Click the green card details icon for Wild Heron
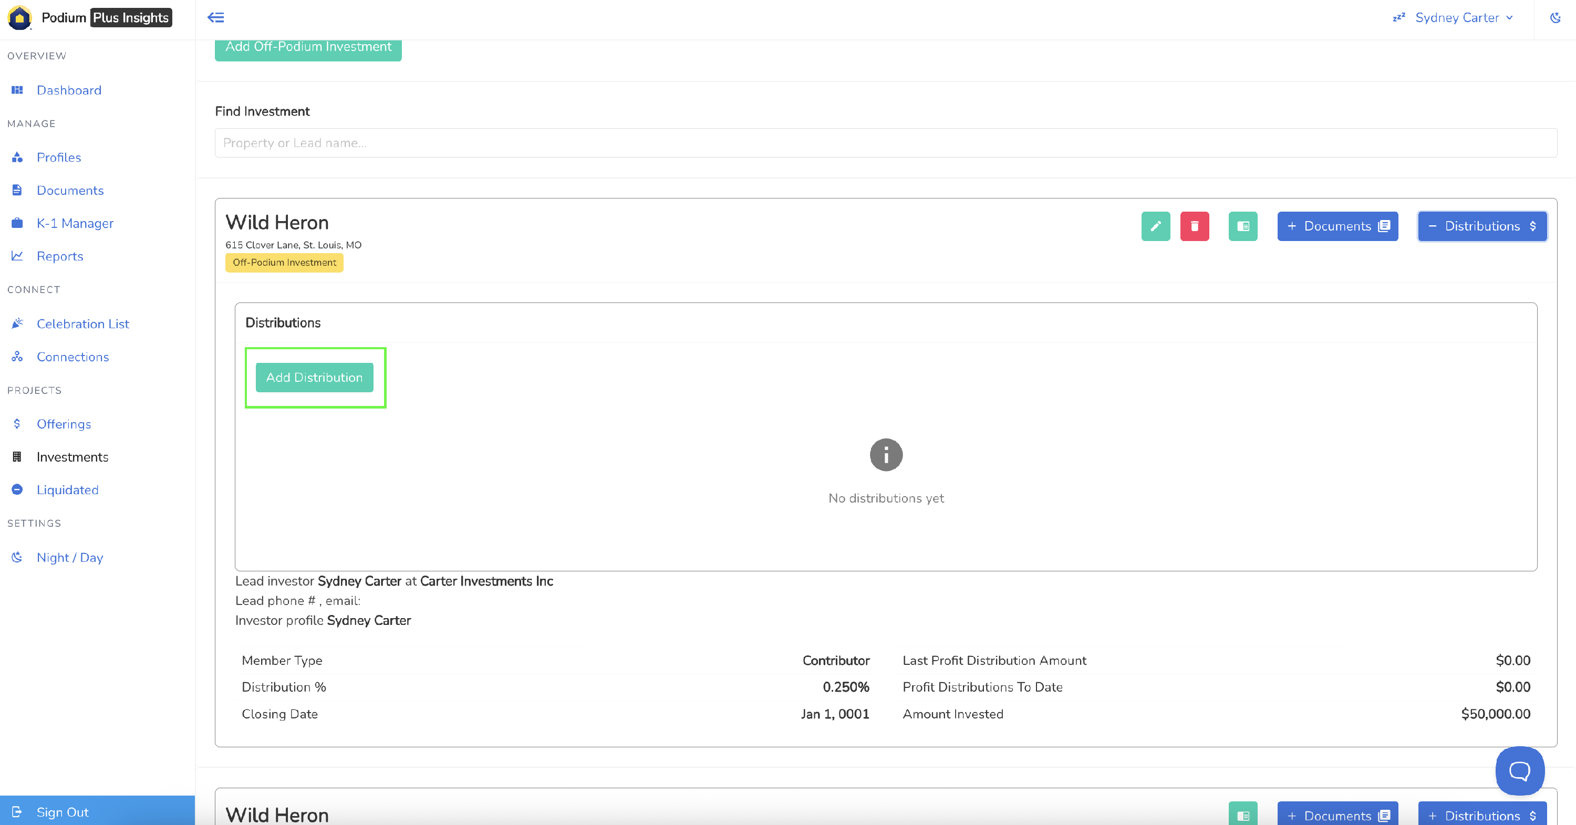The height and width of the screenshot is (825, 1576). (1242, 226)
